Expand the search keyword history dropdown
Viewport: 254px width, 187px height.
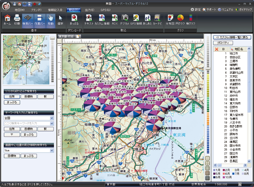pos(52,123)
